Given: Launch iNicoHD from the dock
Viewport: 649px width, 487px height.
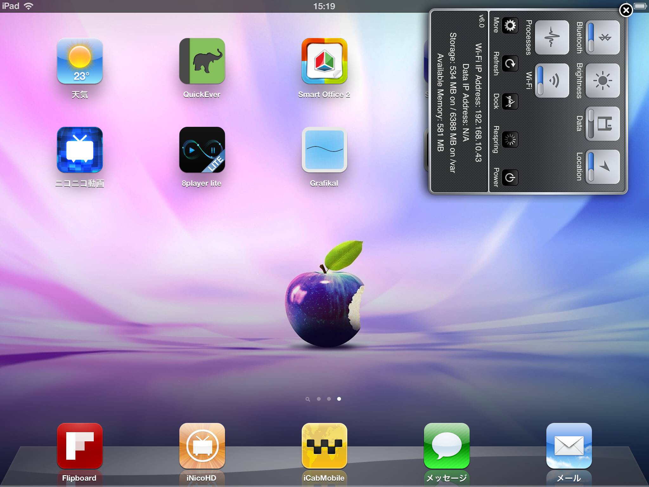Looking at the screenshot, I should tap(202, 446).
